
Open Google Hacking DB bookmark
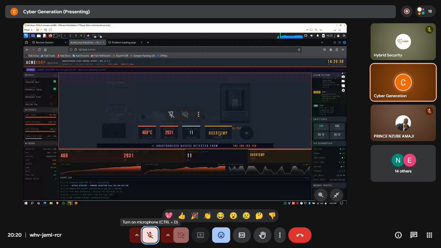click(x=143, y=55)
